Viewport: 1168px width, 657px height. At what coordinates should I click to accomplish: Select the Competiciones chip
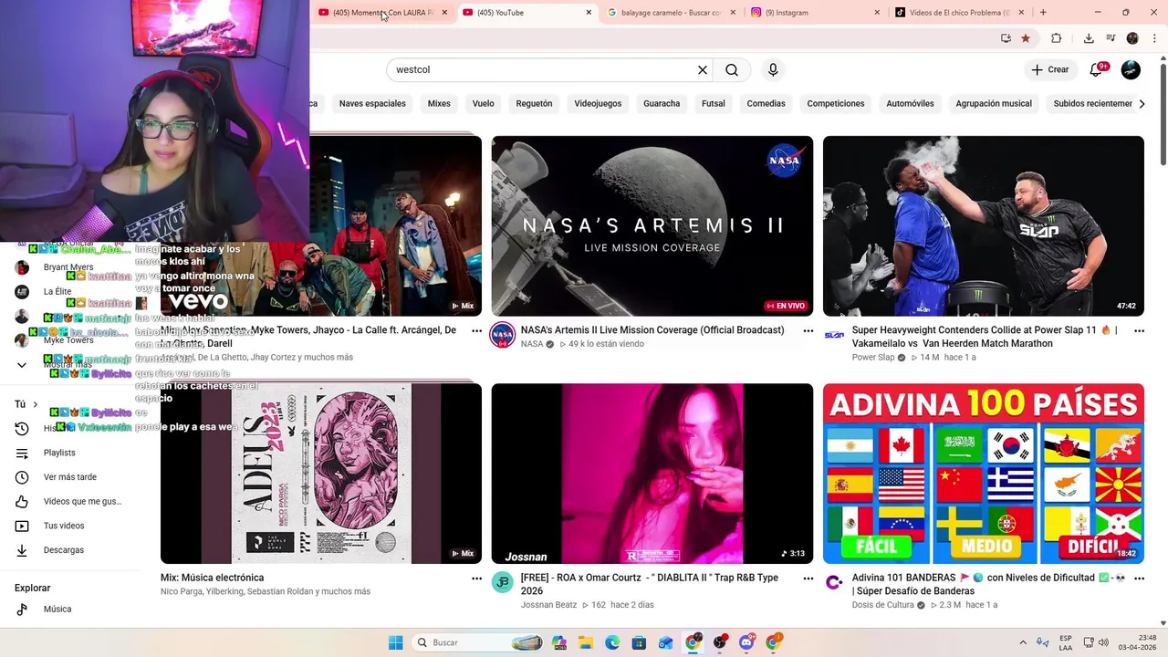pyautogui.click(x=836, y=104)
